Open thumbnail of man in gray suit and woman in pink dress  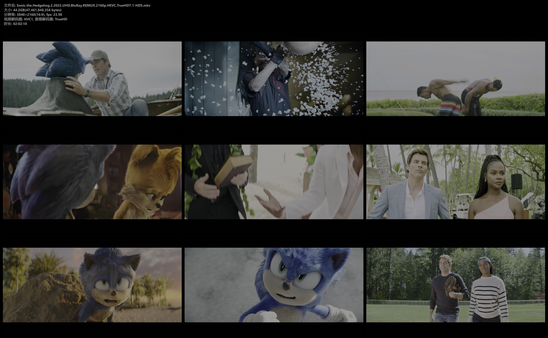(x=456, y=182)
